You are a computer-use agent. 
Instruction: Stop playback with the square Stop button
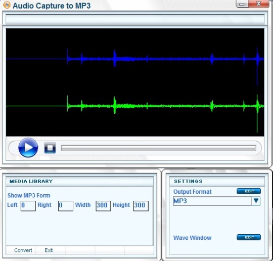coord(50,148)
